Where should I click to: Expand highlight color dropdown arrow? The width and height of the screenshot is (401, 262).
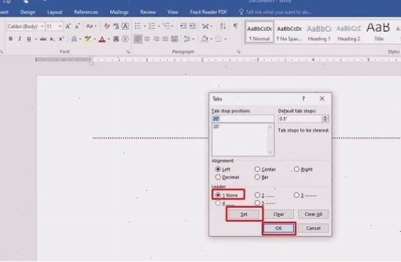95,39
